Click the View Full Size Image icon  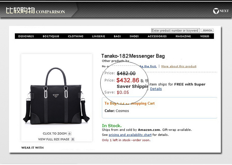(73, 139)
